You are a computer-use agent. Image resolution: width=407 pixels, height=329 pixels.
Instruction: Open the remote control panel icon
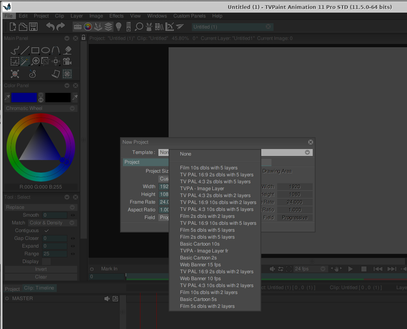coord(129,26)
